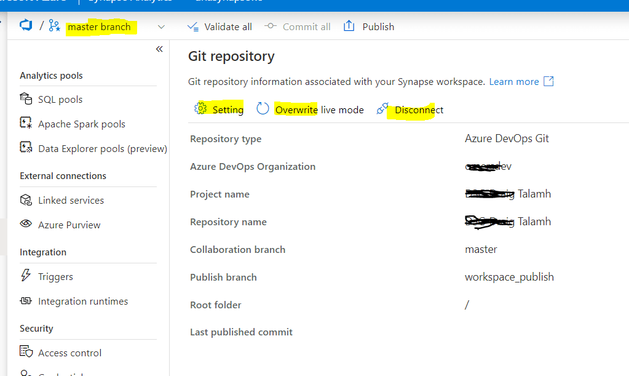Image resolution: width=629 pixels, height=376 pixels.
Task: Open Azure Purview
Action: [69, 225]
